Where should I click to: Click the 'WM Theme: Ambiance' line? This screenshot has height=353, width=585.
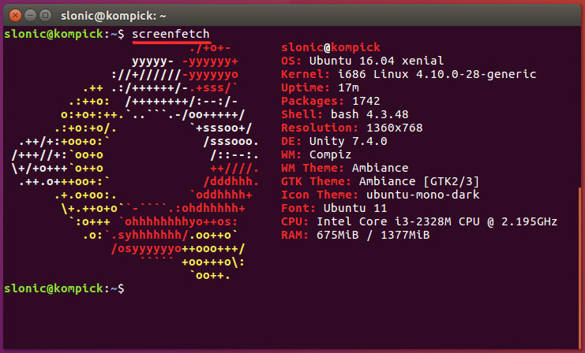pos(345,168)
